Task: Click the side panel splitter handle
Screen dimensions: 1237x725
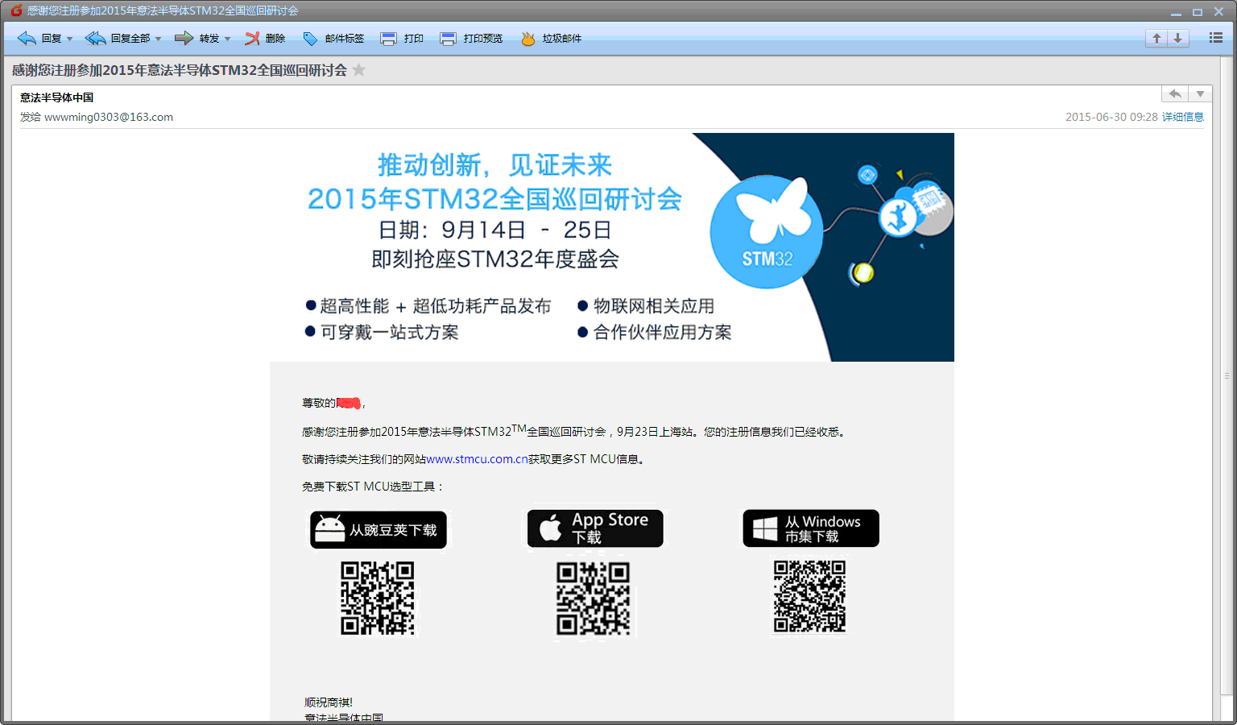Action: pyautogui.click(x=1227, y=375)
